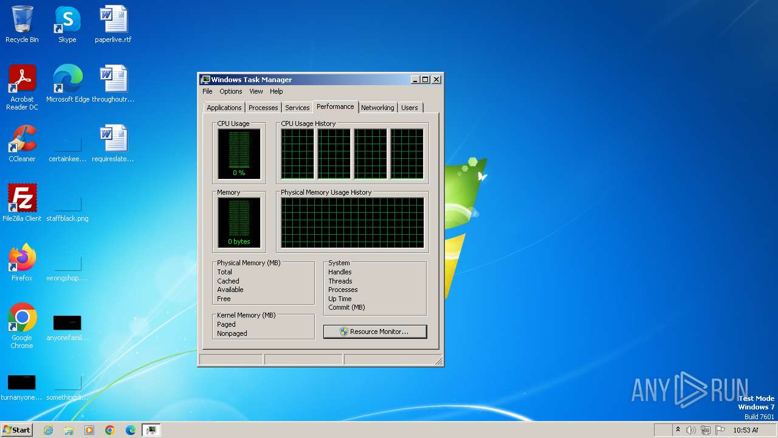Image resolution: width=778 pixels, height=438 pixels.
Task: Open Edge from the taskbar
Action: [x=131, y=430]
